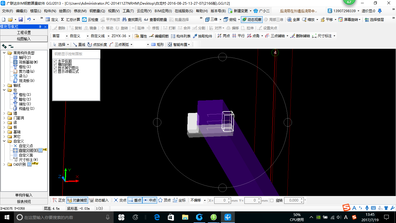Collapse 常用构件类型 tree node
The height and width of the screenshot is (223, 396).
4,53
